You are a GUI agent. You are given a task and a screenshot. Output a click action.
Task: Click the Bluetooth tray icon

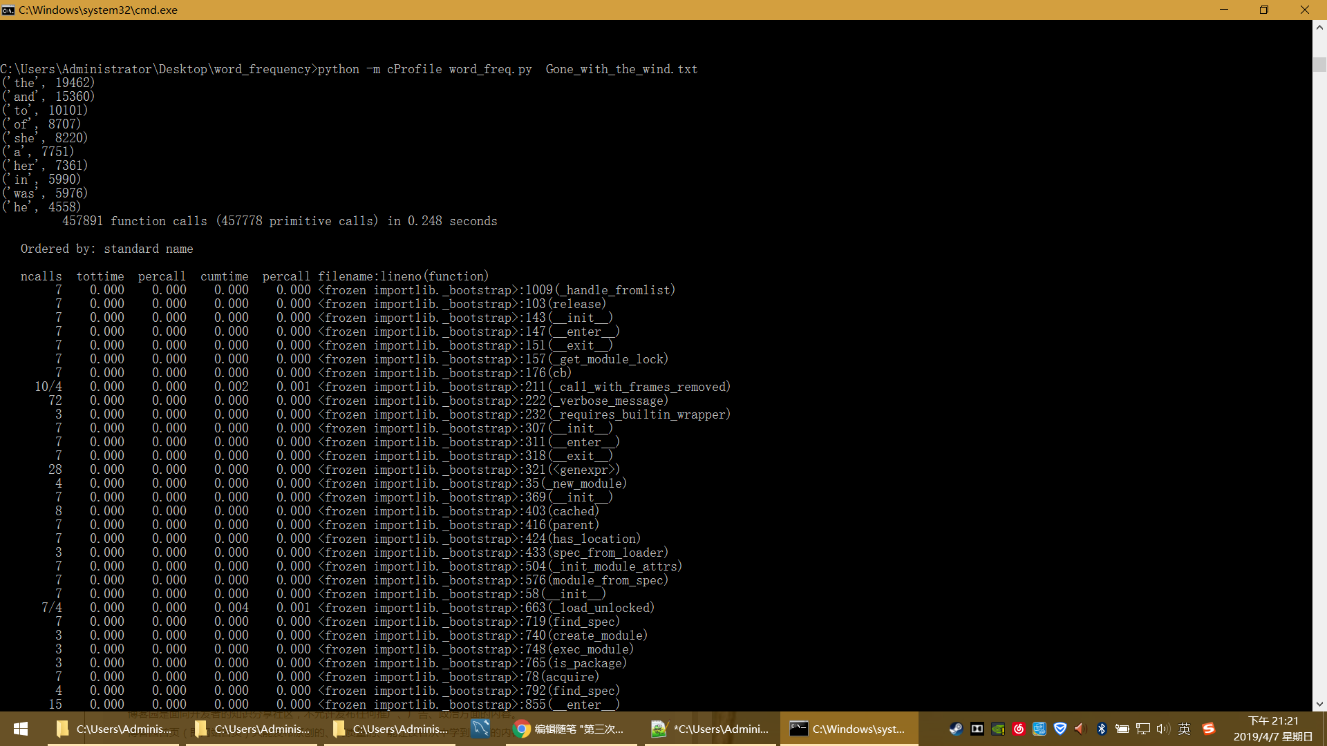[1102, 729]
